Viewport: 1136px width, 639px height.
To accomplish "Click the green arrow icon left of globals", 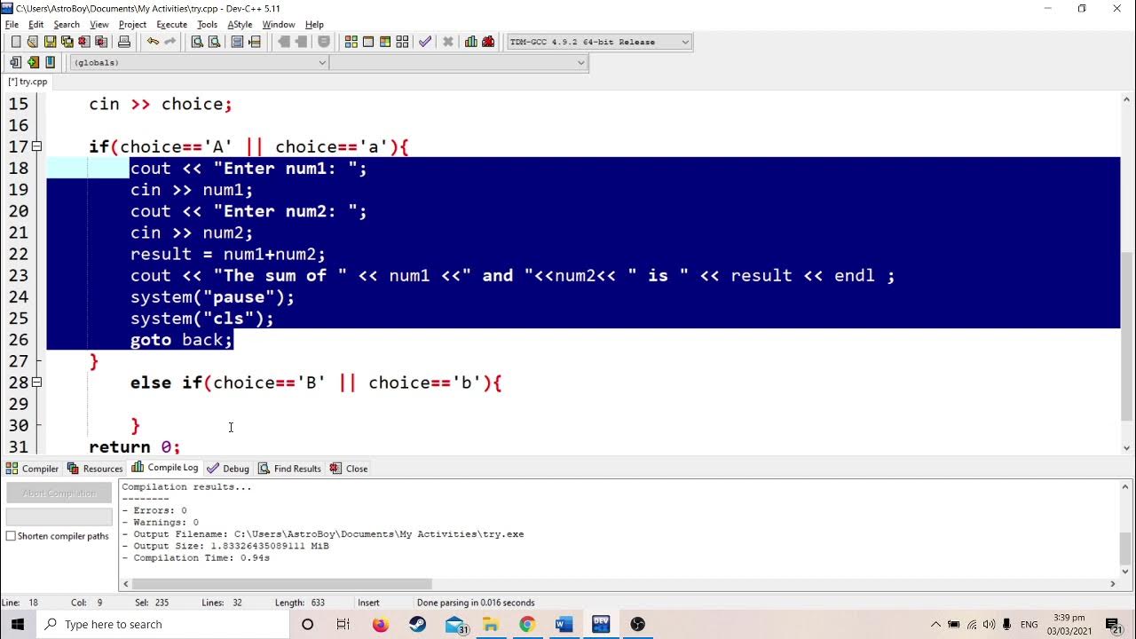I will click(33, 62).
